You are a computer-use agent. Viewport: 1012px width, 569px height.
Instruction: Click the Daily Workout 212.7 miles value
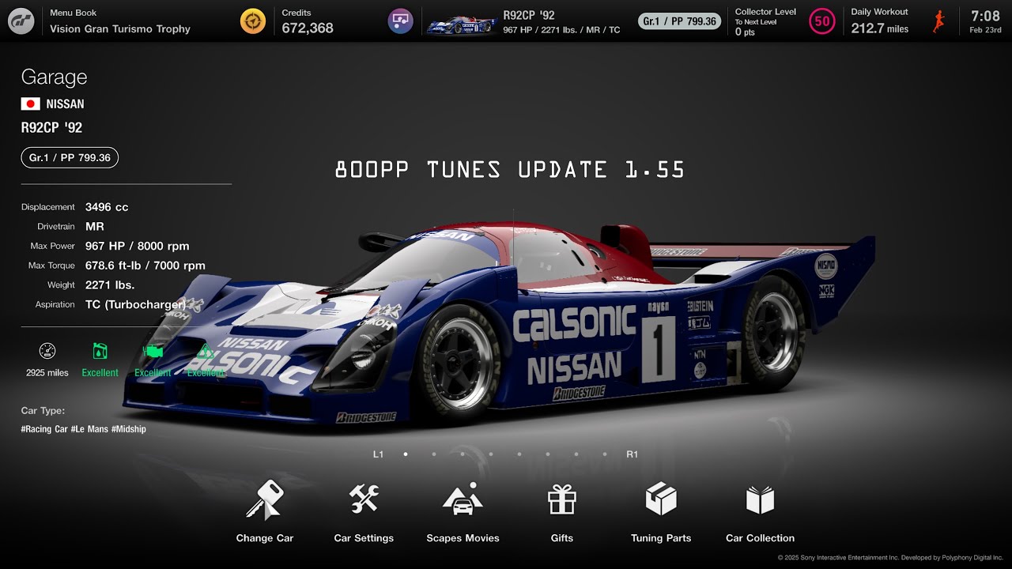tap(880, 28)
